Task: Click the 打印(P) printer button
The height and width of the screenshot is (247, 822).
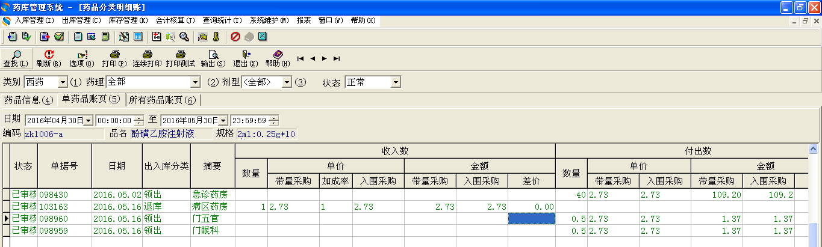Action: 114,58
